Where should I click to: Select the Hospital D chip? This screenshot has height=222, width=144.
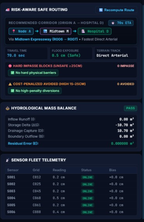[x=94, y=31]
